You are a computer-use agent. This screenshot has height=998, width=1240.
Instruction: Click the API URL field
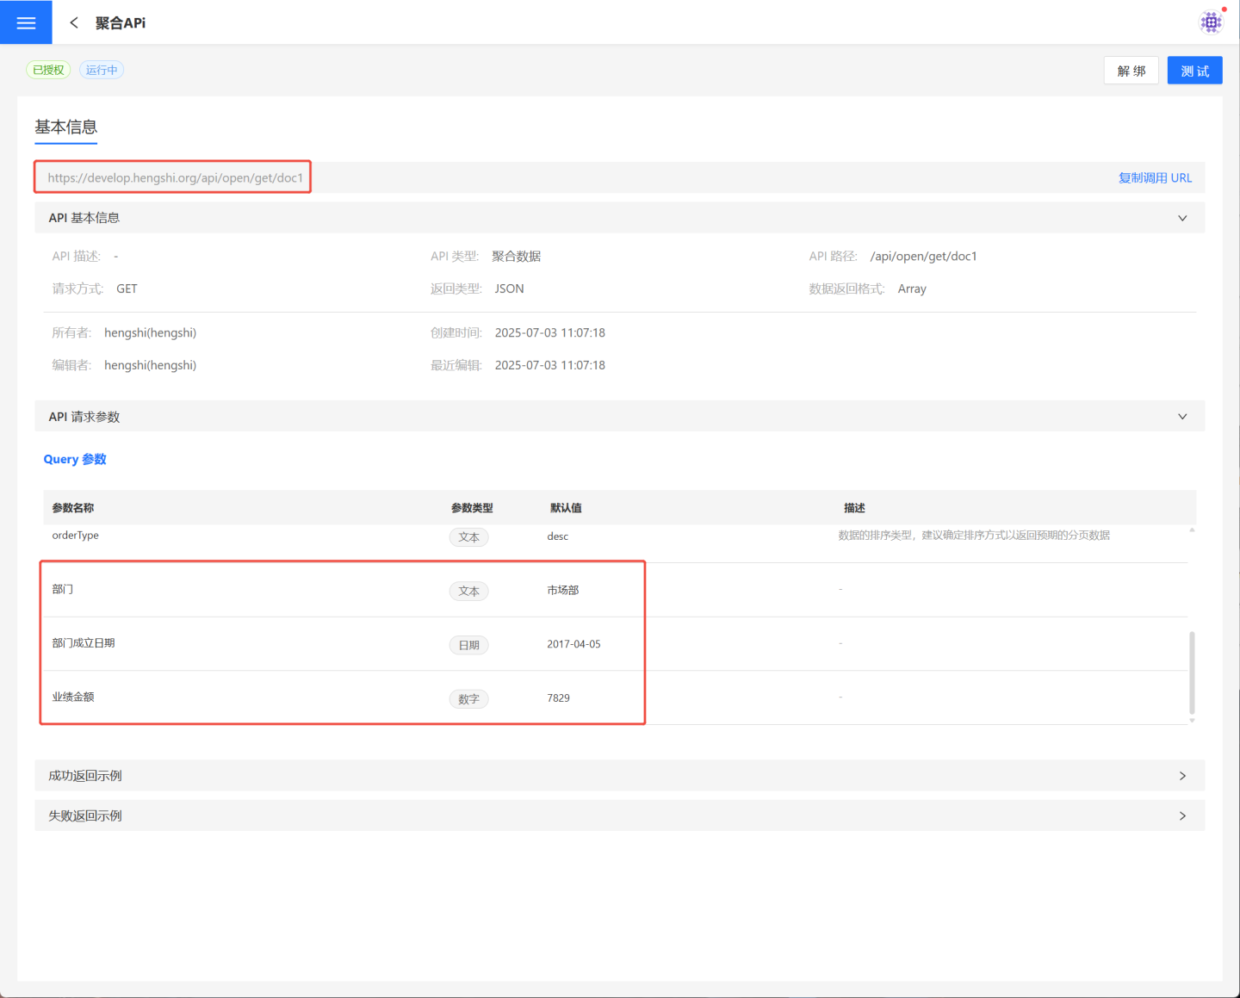coord(175,177)
